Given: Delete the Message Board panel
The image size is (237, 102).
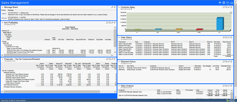Looking at the screenshot, I should [115, 7].
